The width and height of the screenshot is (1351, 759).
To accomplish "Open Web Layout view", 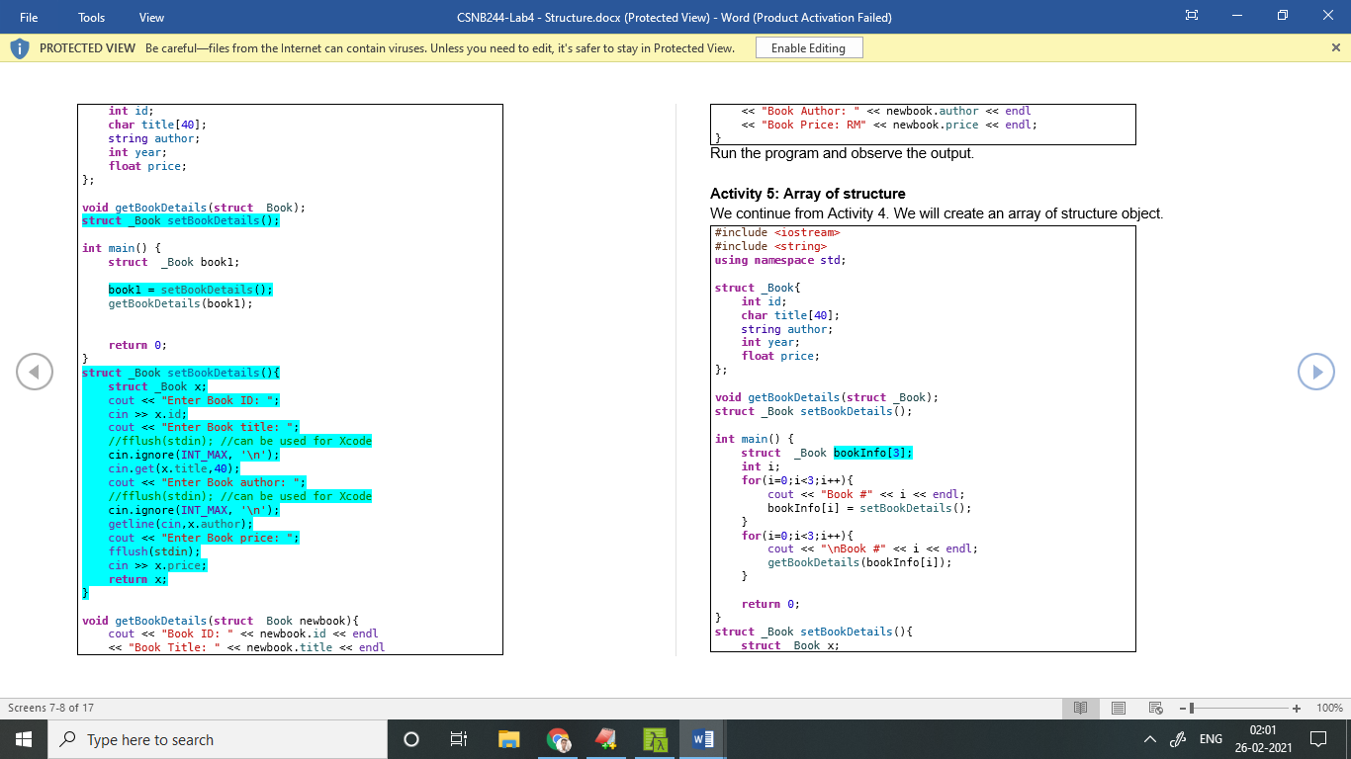I will 1153,708.
